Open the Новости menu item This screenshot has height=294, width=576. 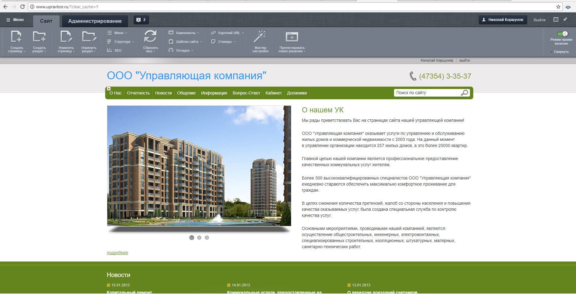pos(163,93)
